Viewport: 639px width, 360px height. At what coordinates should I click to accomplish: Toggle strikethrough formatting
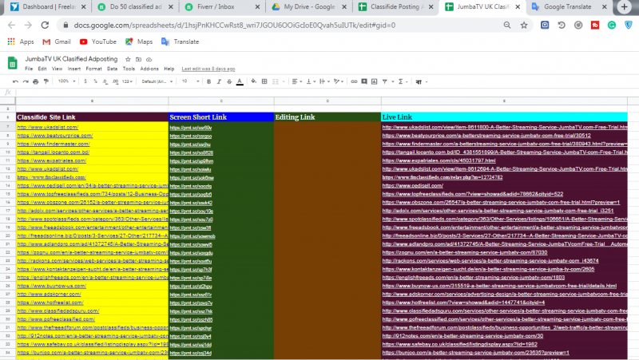(229, 81)
